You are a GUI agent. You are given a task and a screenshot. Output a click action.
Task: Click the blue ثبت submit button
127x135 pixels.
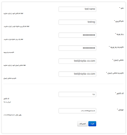pyautogui.click(x=92, y=124)
